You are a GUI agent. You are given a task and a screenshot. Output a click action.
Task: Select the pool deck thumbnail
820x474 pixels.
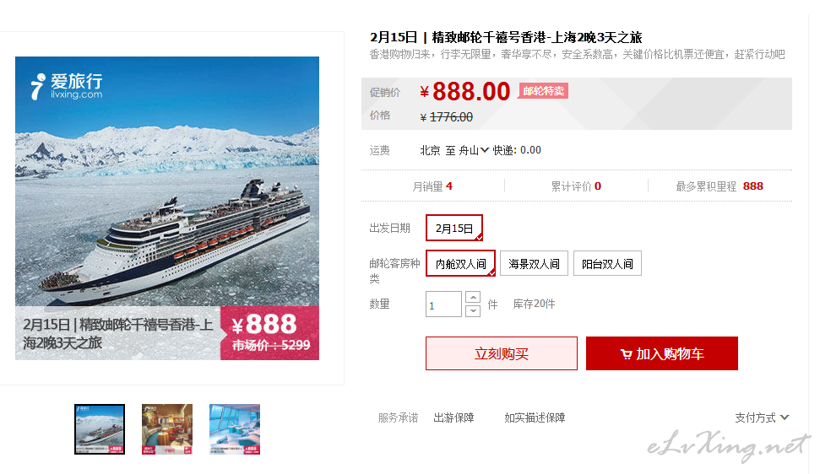pos(235,429)
